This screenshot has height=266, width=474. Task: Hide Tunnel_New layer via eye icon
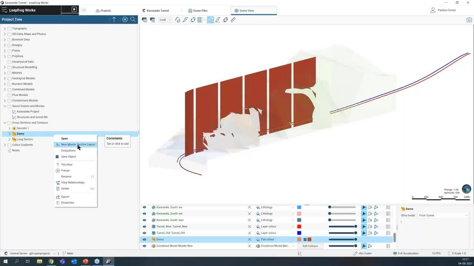coord(144,226)
